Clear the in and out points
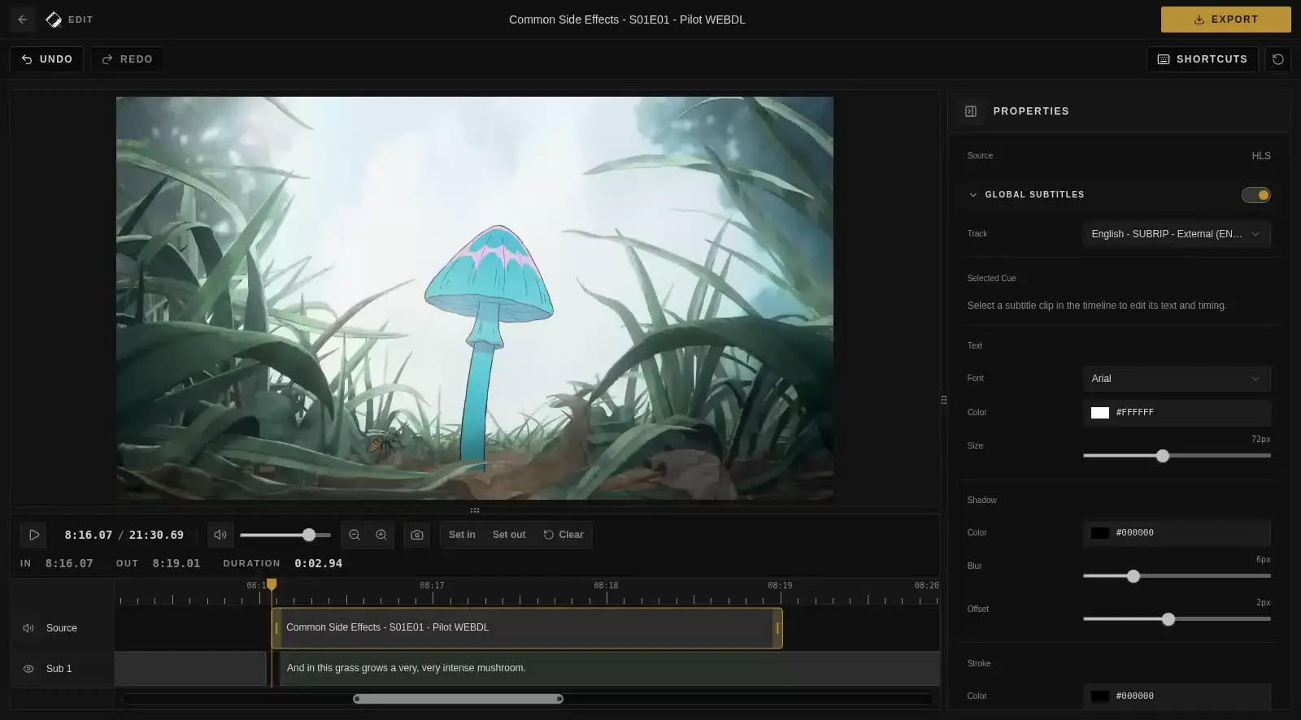This screenshot has width=1301, height=720. tap(563, 535)
